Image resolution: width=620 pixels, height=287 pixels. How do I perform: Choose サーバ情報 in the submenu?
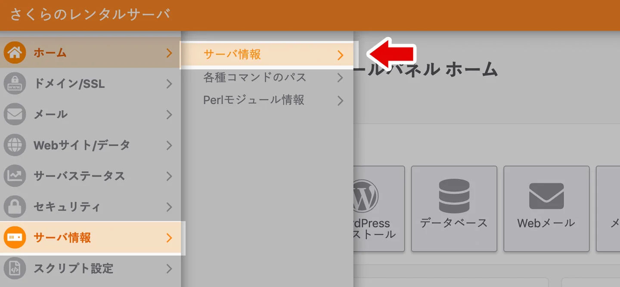pos(267,55)
